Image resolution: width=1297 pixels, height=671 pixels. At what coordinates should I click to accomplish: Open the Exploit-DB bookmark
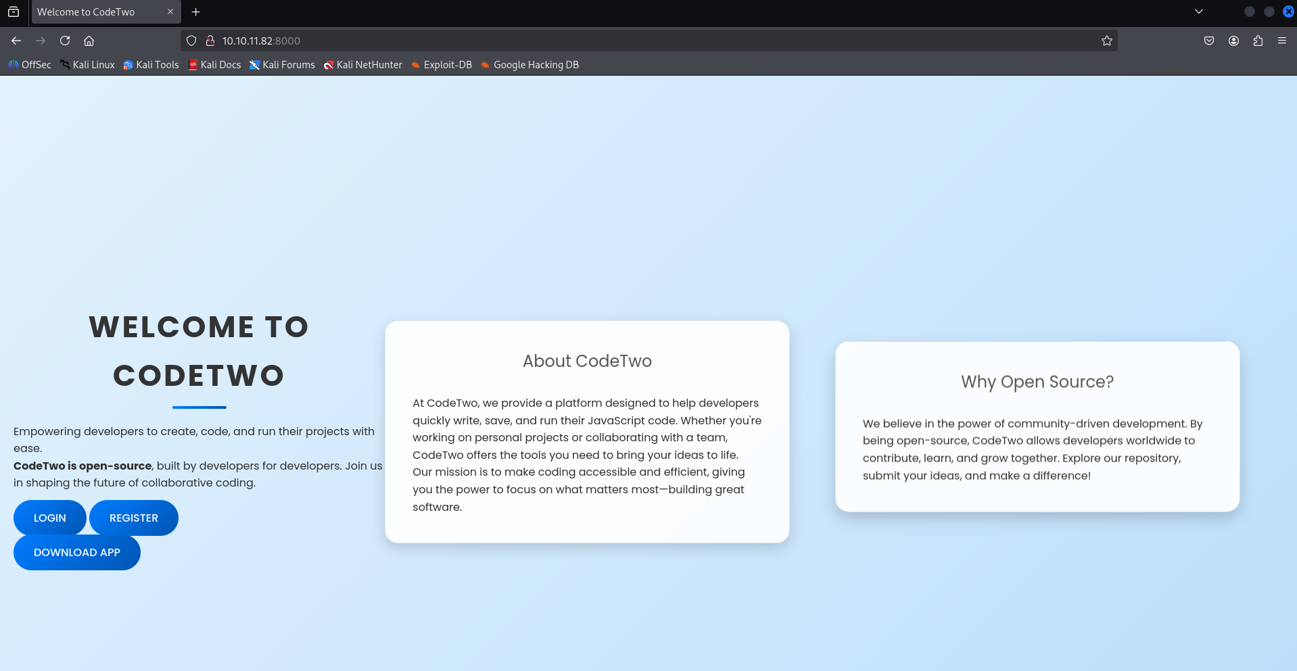[x=442, y=65]
